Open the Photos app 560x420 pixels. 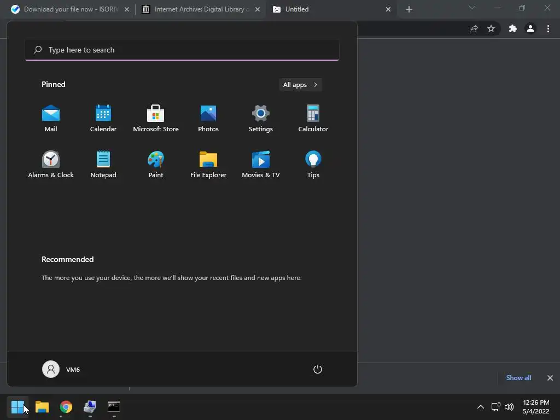pyautogui.click(x=208, y=119)
